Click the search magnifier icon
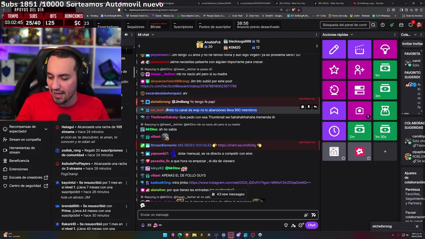425x239 pixels. (373, 25)
